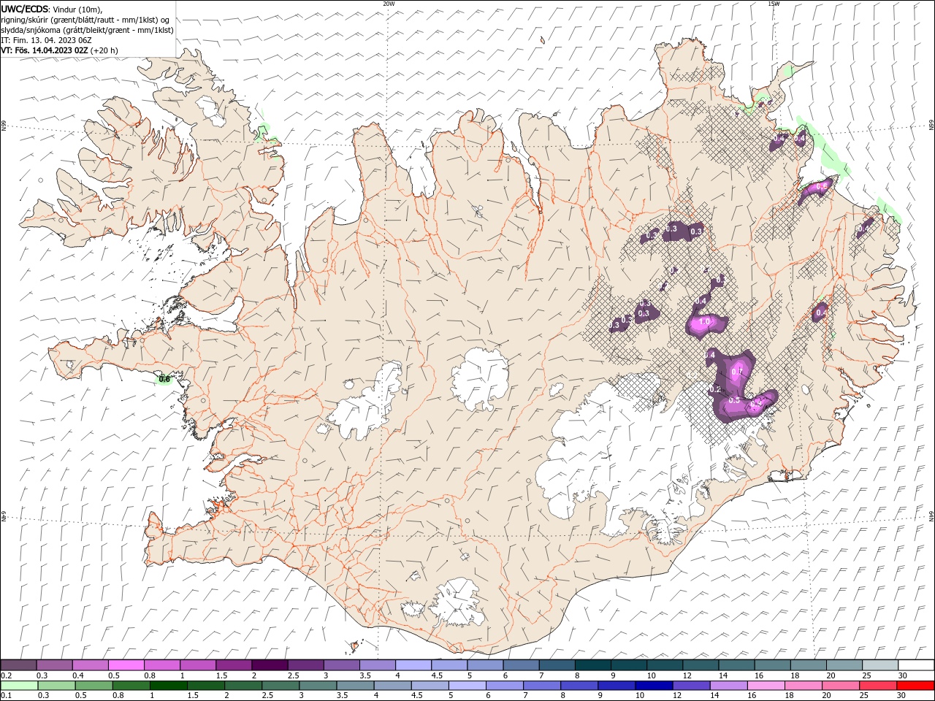The height and width of the screenshot is (701, 935).
Task: Pick the rain legend swatch labeled 0.8
Action: tap(131, 686)
